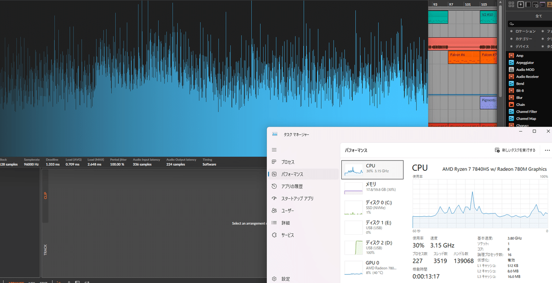Click bar 97 on the timeline ruler

tap(452, 4)
